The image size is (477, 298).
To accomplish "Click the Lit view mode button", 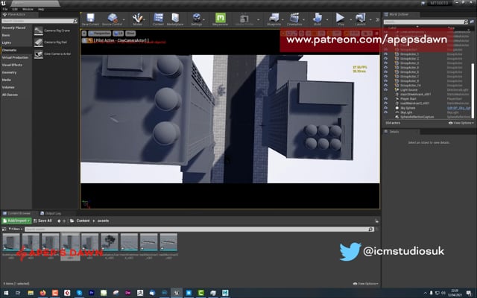I will (x=119, y=34).
